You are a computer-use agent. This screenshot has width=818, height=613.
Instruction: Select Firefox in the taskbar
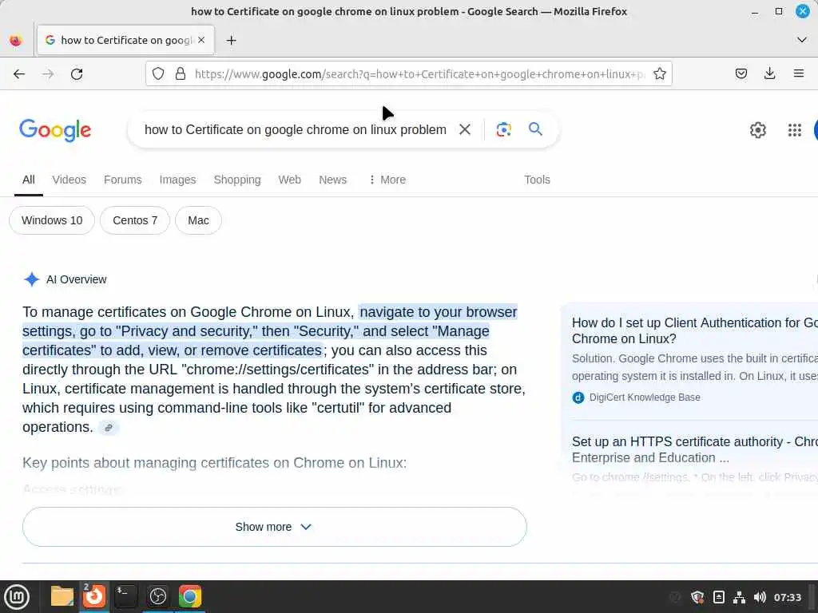pos(94,596)
